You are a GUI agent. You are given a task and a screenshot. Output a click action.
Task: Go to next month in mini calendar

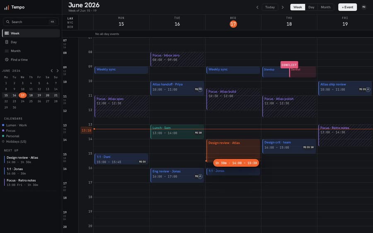click(58, 70)
